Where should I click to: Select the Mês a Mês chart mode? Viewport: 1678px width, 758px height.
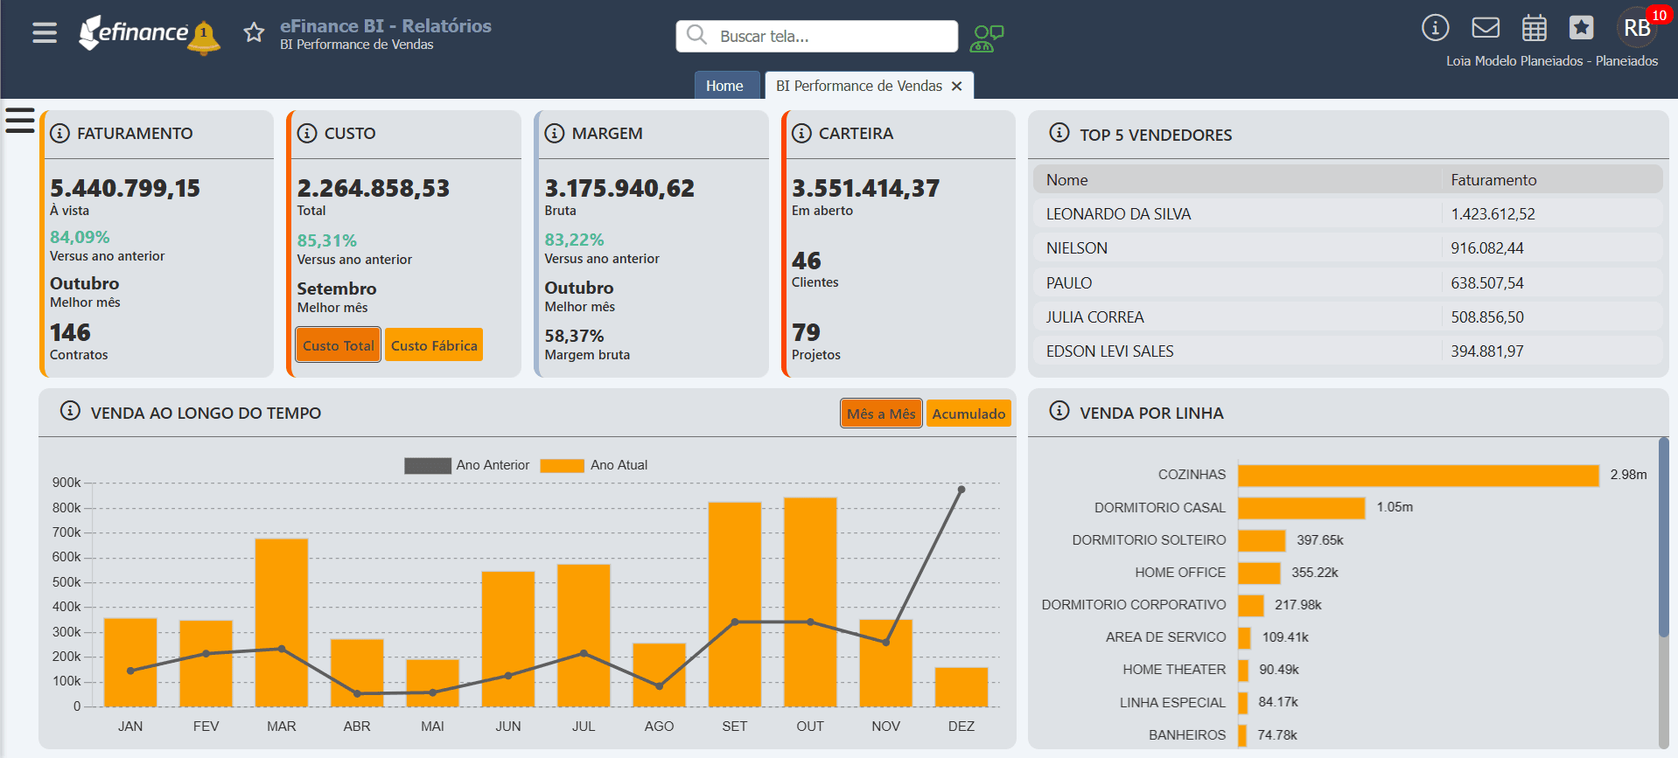(881, 414)
